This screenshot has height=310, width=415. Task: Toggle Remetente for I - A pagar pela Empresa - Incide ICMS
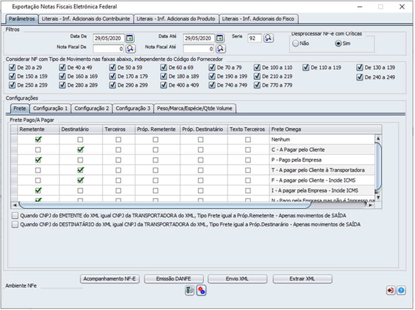[x=38, y=190]
